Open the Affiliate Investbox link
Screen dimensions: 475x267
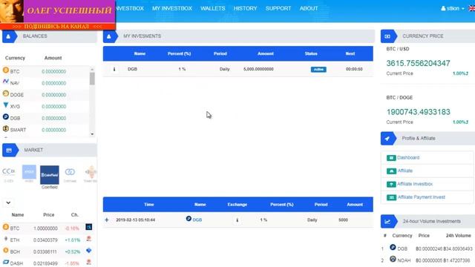[415, 184]
